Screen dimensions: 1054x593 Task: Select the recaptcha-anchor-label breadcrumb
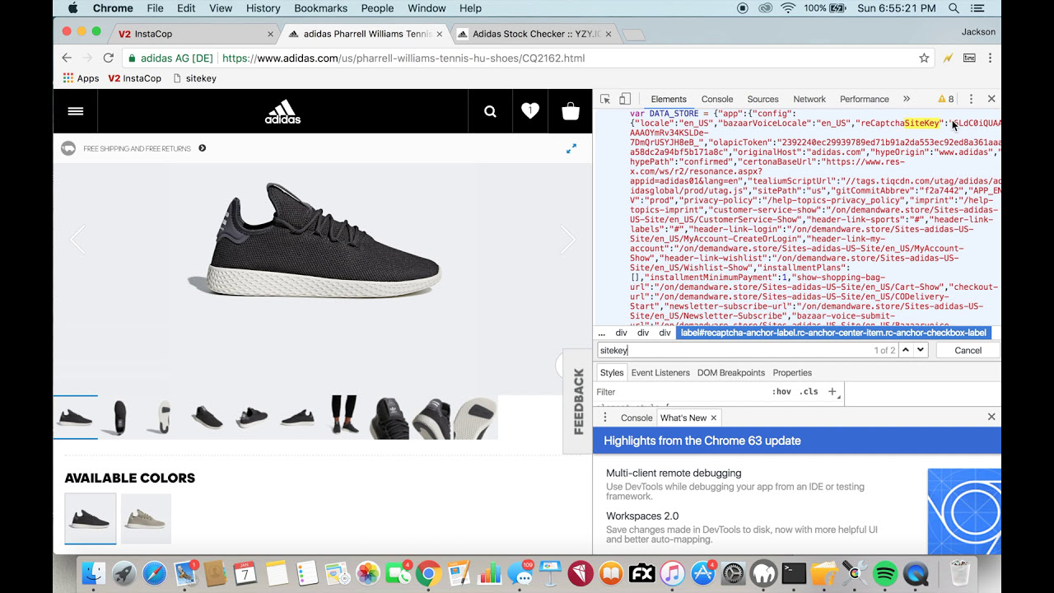click(833, 333)
